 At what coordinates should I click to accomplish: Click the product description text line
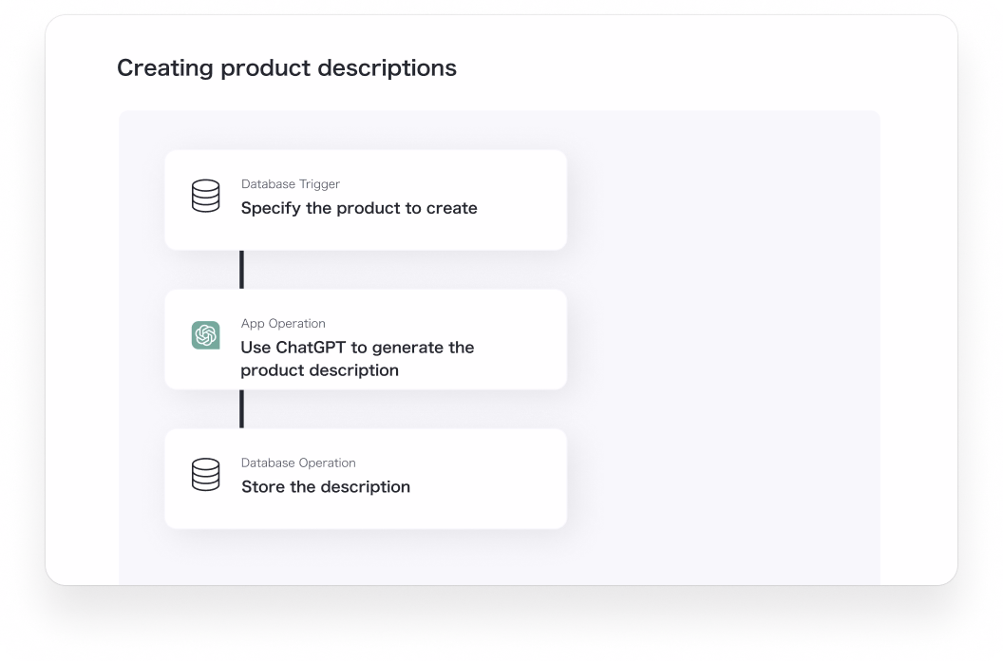319,370
